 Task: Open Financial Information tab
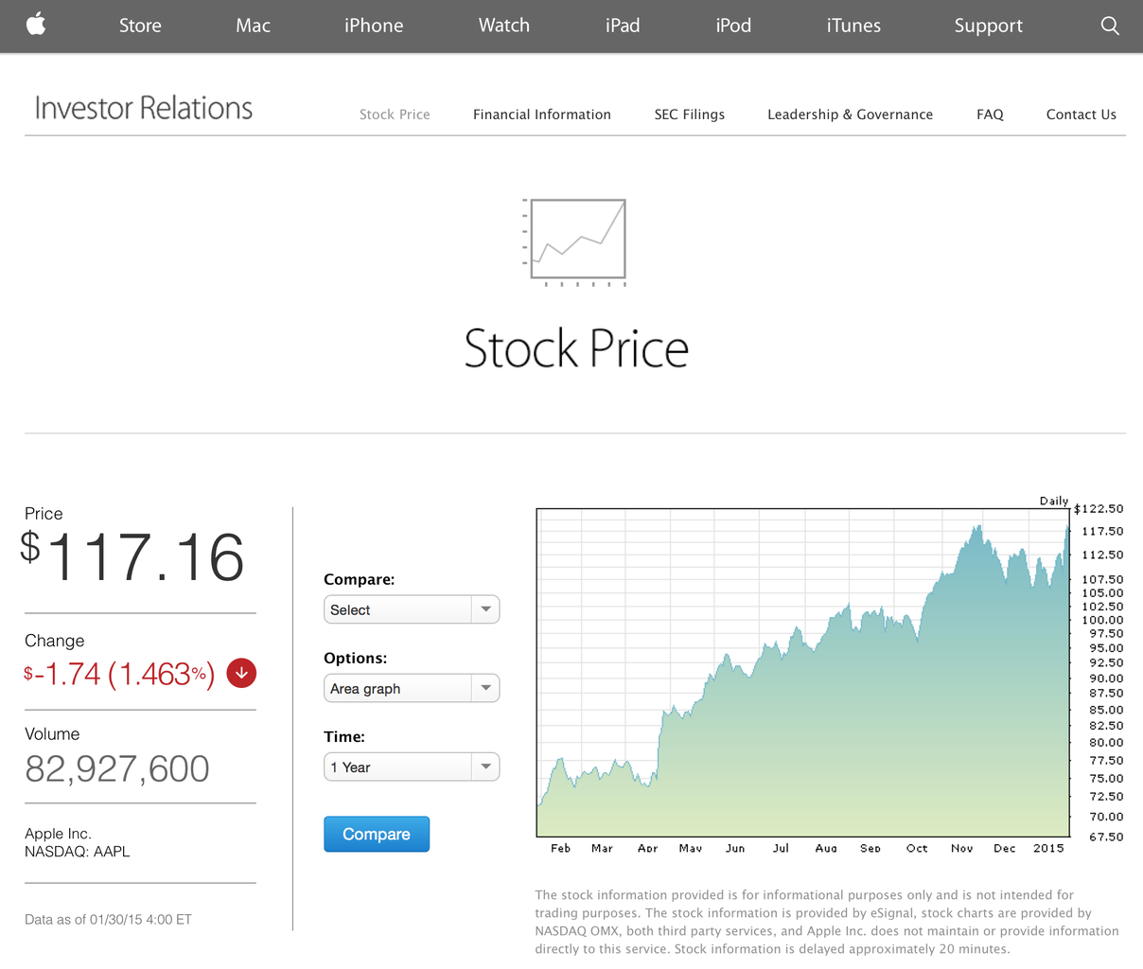coord(542,115)
